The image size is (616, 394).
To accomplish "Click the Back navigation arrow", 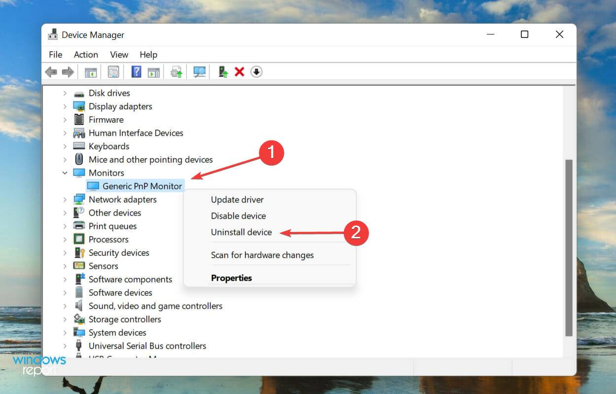I will tap(51, 71).
